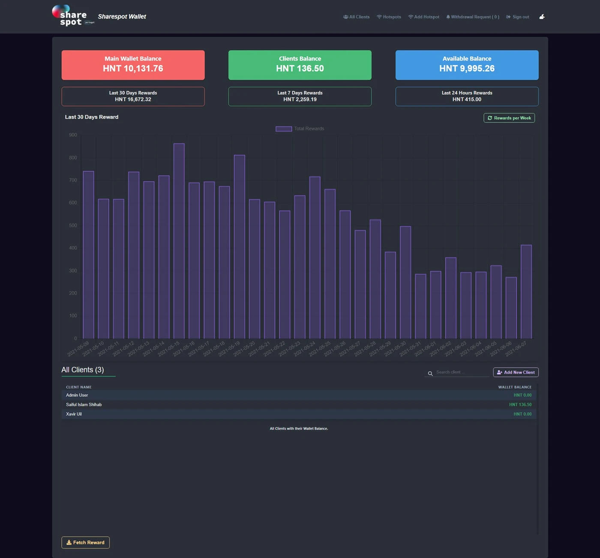The height and width of the screenshot is (558, 600).
Task: Toggle the Total Rewards chart legend
Action: coord(300,128)
